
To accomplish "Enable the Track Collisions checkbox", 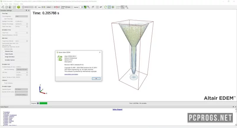I will click(x=3, y=83).
